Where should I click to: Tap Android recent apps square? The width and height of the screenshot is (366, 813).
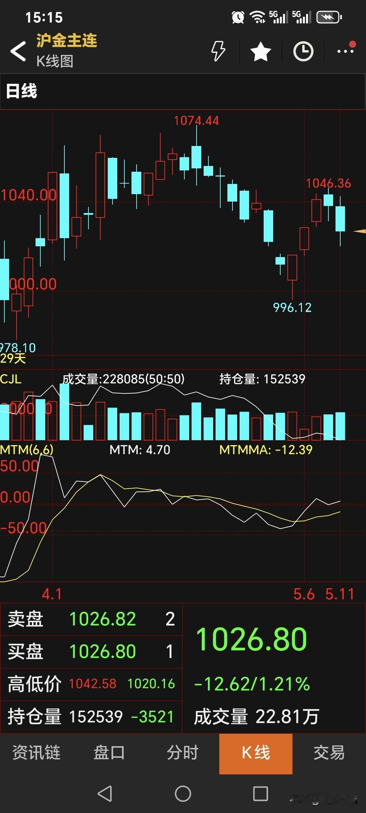tap(261, 793)
